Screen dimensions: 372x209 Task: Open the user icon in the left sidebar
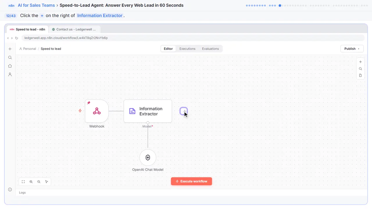coord(10,74)
